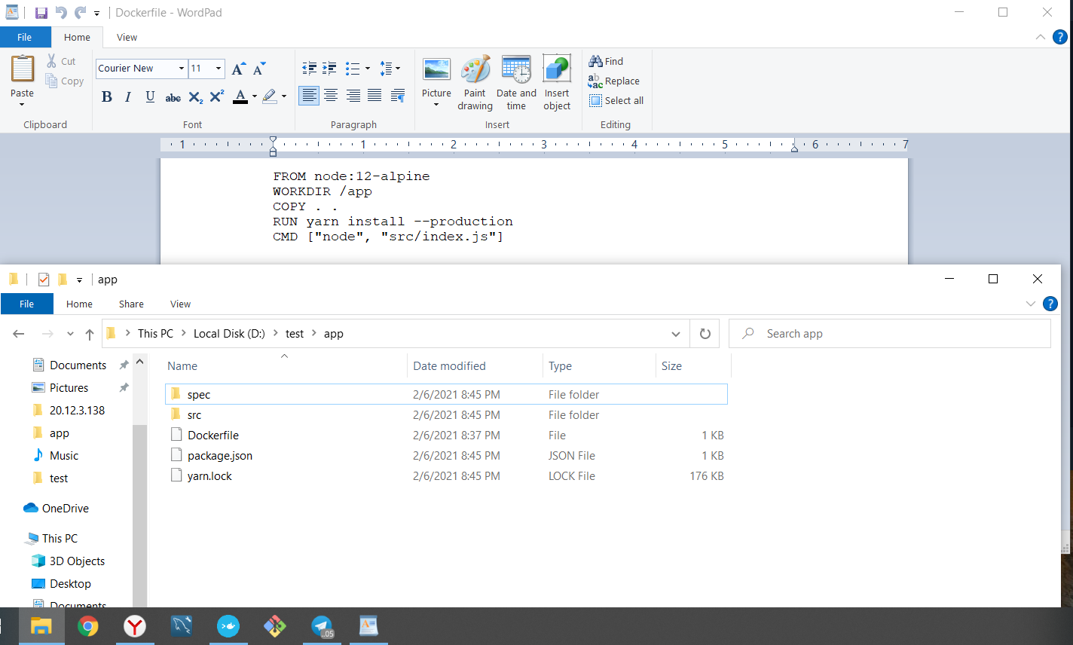The image size is (1073, 645).
Task: Click Decrease indent icon
Action: [309, 69]
